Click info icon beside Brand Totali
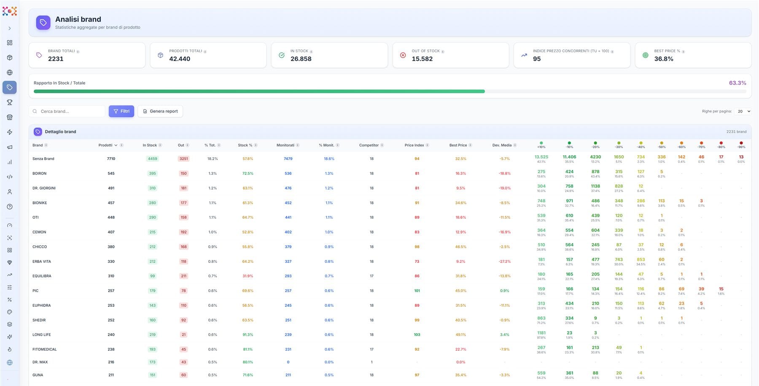Viewport: 759px width, 386px height. coord(78,51)
